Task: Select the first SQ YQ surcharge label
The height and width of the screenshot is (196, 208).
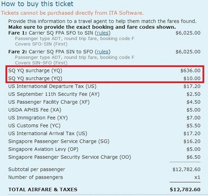Action: coord(35,70)
